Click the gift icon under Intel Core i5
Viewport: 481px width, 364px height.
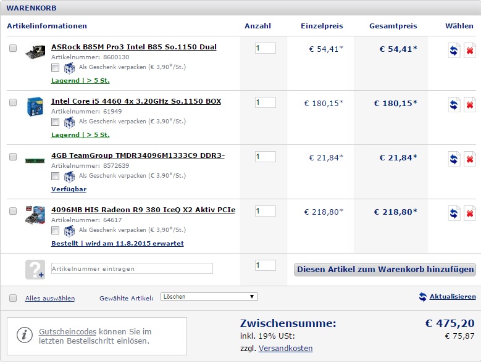(69, 122)
